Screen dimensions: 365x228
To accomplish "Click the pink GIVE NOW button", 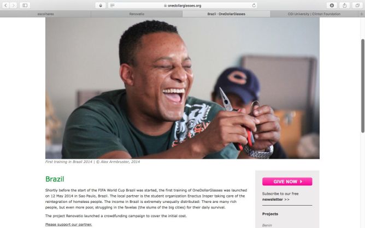I will tap(287, 182).
